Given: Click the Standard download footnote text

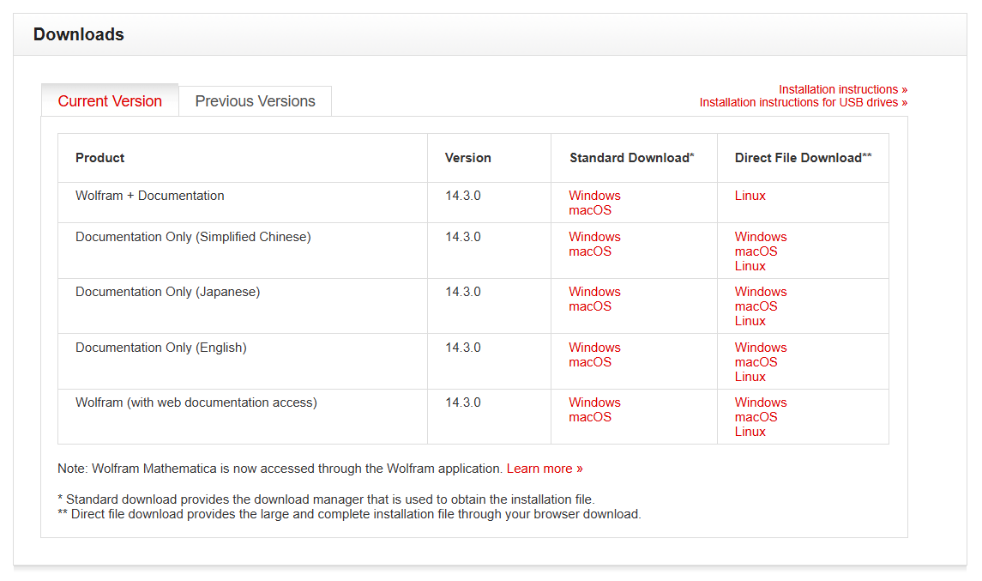Looking at the screenshot, I should pos(326,499).
